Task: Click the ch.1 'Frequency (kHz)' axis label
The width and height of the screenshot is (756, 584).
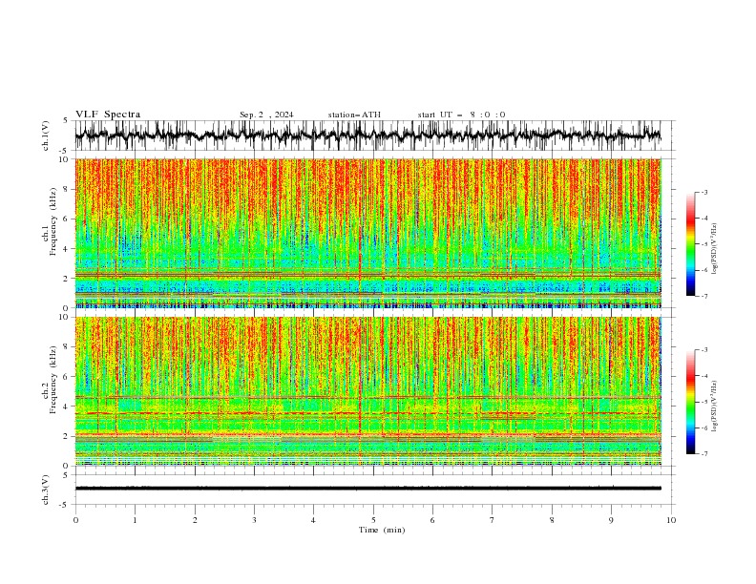Action: tap(52, 222)
